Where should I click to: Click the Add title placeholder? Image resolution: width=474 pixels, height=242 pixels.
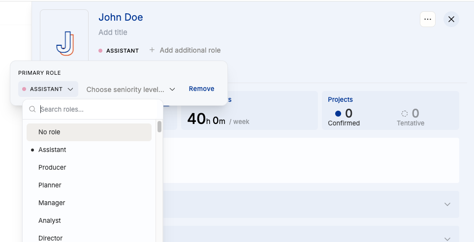(113, 32)
